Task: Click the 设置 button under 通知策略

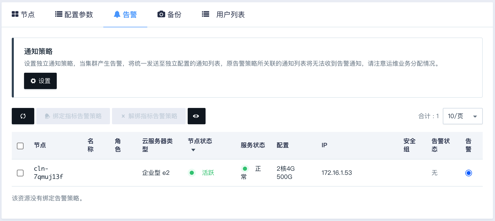Action: (x=40, y=81)
